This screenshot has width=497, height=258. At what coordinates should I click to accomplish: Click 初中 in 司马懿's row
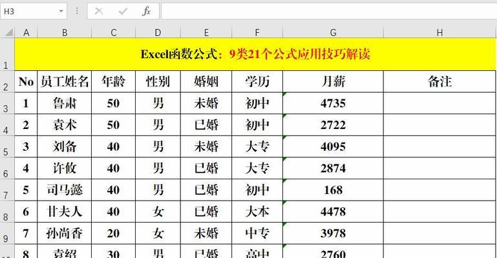click(x=257, y=190)
